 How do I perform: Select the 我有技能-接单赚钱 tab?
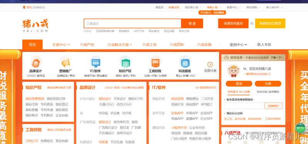268,92
